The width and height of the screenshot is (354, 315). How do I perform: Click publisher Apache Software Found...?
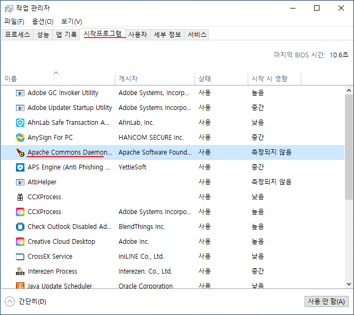click(x=155, y=152)
